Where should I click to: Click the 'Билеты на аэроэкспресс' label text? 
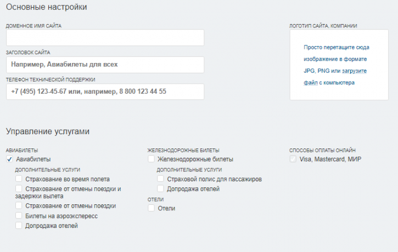(x=61, y=216)
